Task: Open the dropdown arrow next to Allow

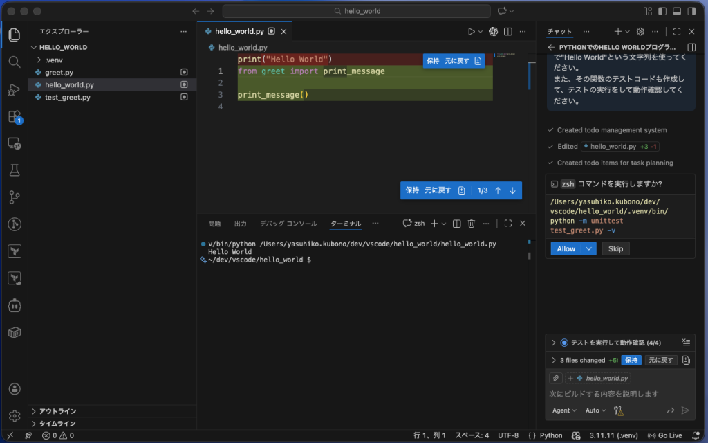Action: point(588,248)
